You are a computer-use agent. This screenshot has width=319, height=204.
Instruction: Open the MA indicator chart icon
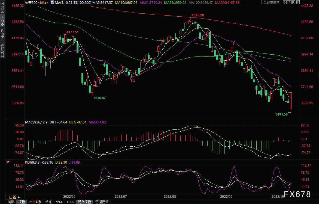53,2
